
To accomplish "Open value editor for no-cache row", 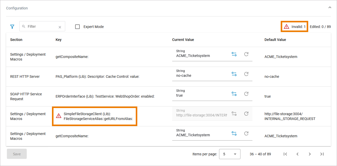I will pyautogui.click(x=234, y=74).
